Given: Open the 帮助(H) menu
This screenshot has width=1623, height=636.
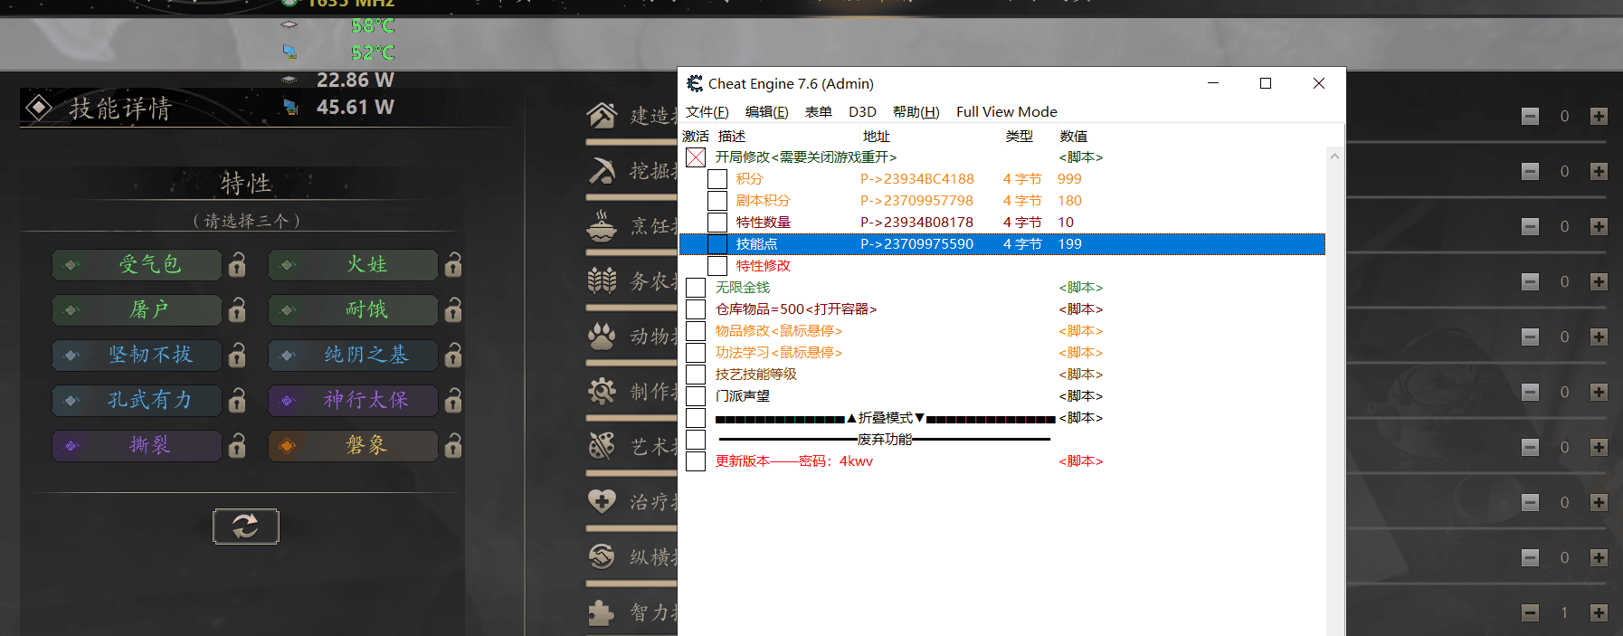Looking at the screenshot, I should click(x=916, y=112).
